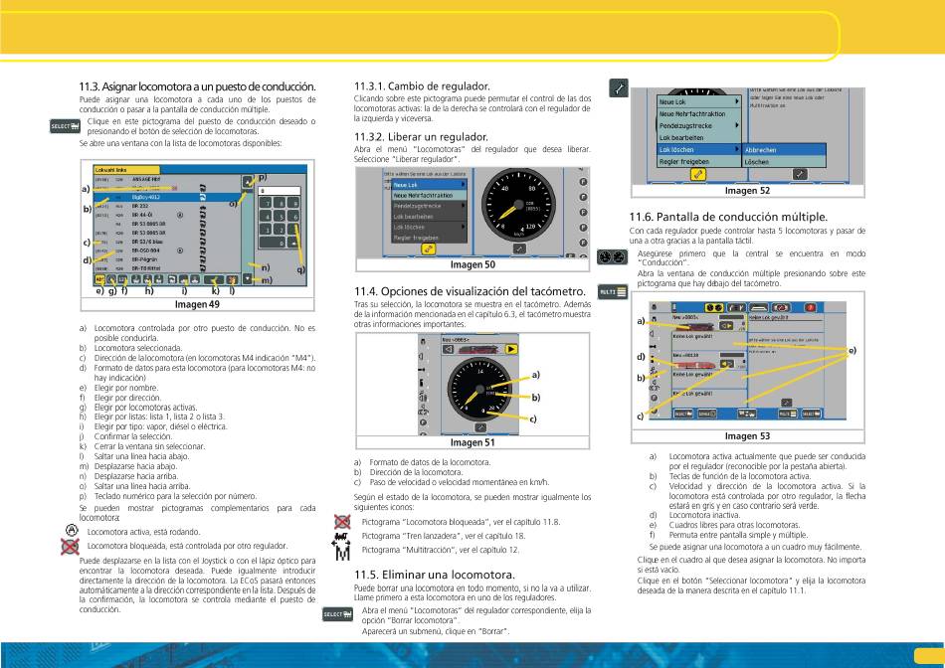This screenshot has height=668, width=945.
Task: Click SELECT pictogram beside section 11.5 text
Action: click(x=338, y=614)
